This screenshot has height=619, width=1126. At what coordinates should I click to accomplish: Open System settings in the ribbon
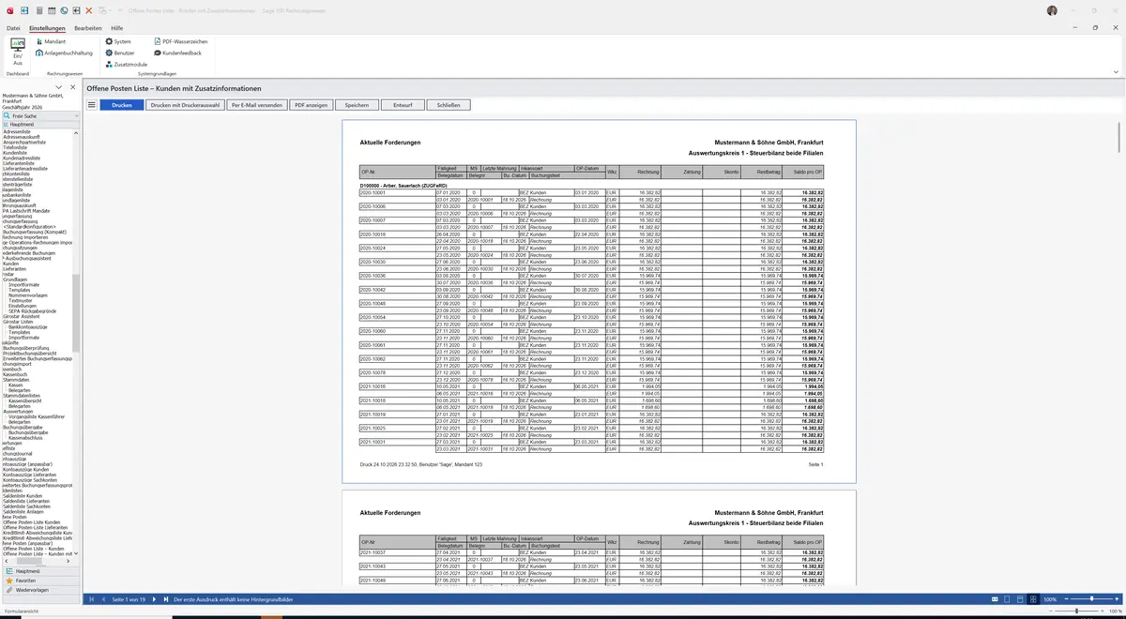(118, 42)
